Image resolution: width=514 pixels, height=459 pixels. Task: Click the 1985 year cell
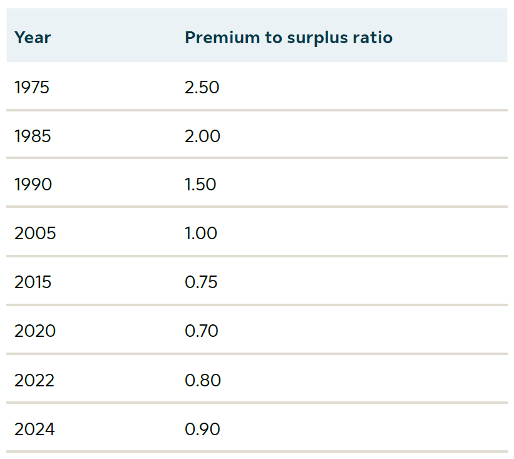pos(33,136)
